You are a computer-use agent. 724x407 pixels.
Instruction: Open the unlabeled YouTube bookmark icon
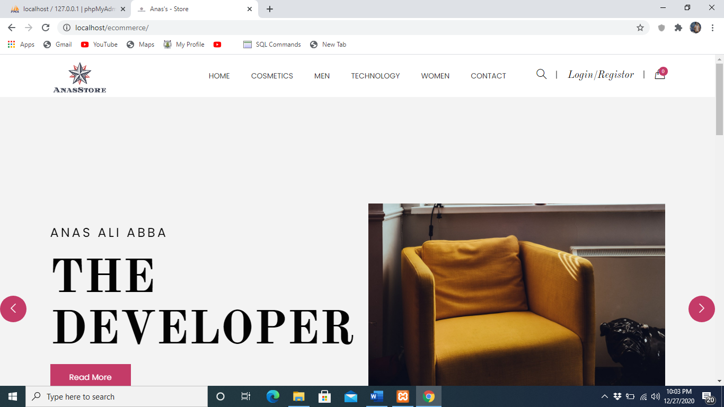(x=217, y=45)
